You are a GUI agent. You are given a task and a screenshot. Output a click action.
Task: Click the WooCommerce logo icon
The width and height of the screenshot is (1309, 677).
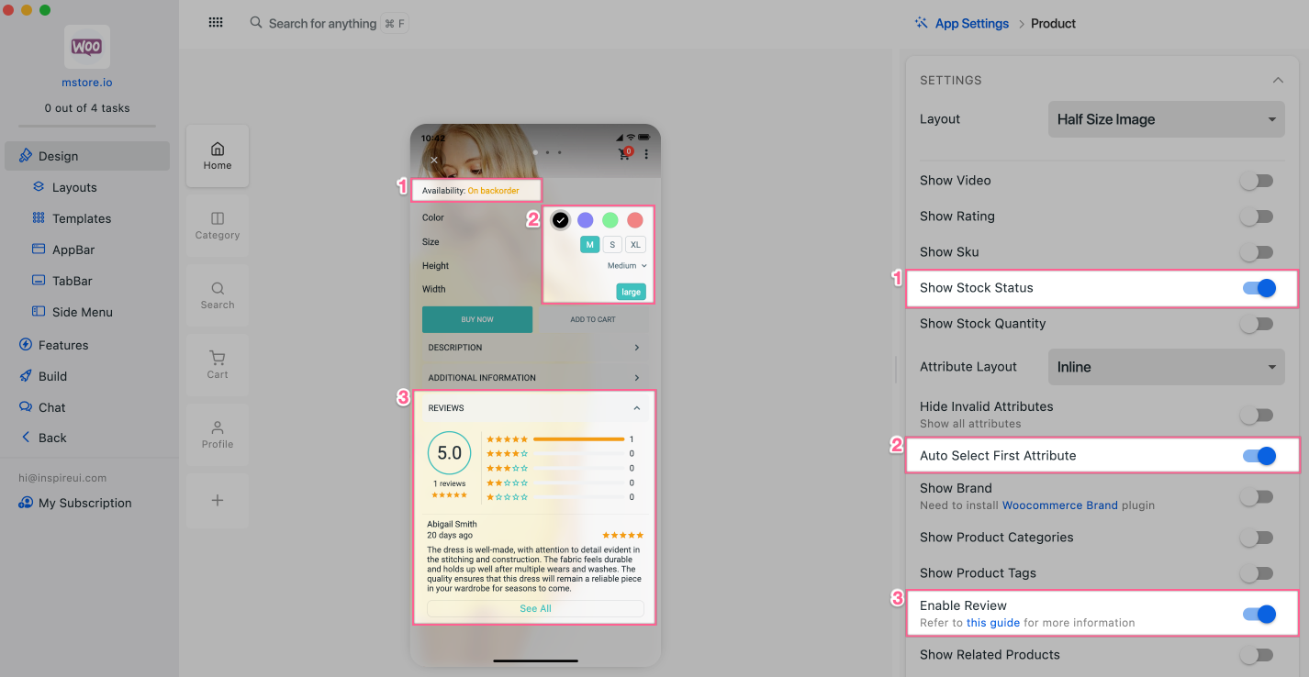[87, 47]
